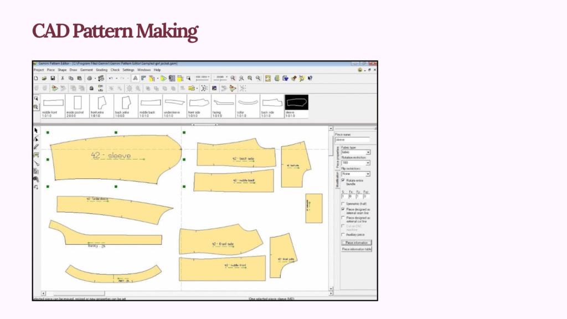Select the arrow pointer tool
Image resolution: width=567 pixels, height=319 pixels.
tap(37, 131)
